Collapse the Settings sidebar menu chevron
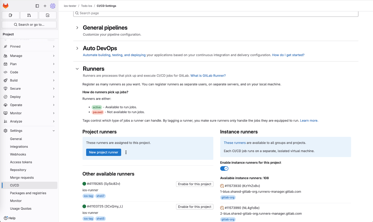 54,131
